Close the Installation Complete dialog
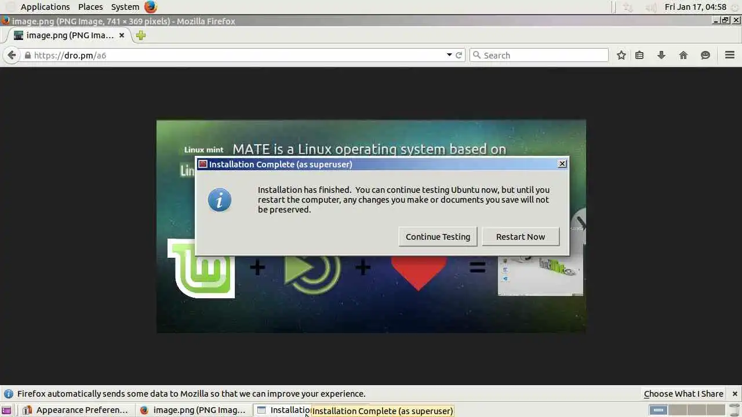 click(562, 164)
